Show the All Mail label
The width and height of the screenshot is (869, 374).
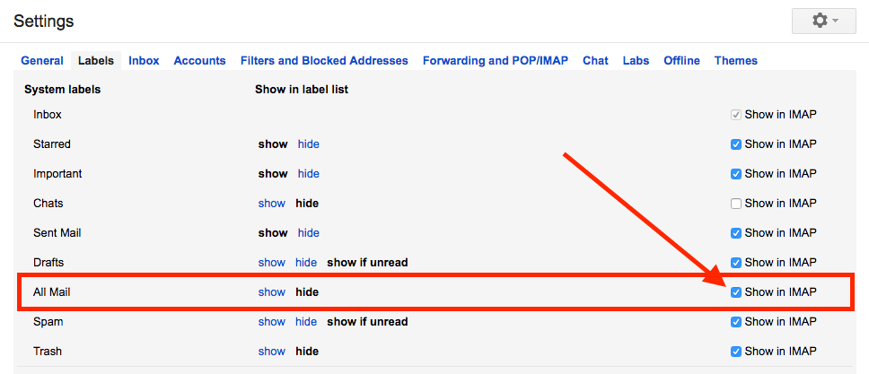[x=271, y=292]
